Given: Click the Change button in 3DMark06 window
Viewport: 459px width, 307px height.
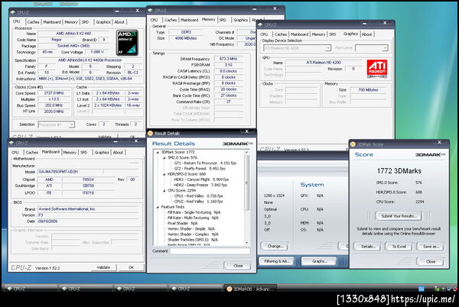Looking at the screenshot, I should 275,246.
